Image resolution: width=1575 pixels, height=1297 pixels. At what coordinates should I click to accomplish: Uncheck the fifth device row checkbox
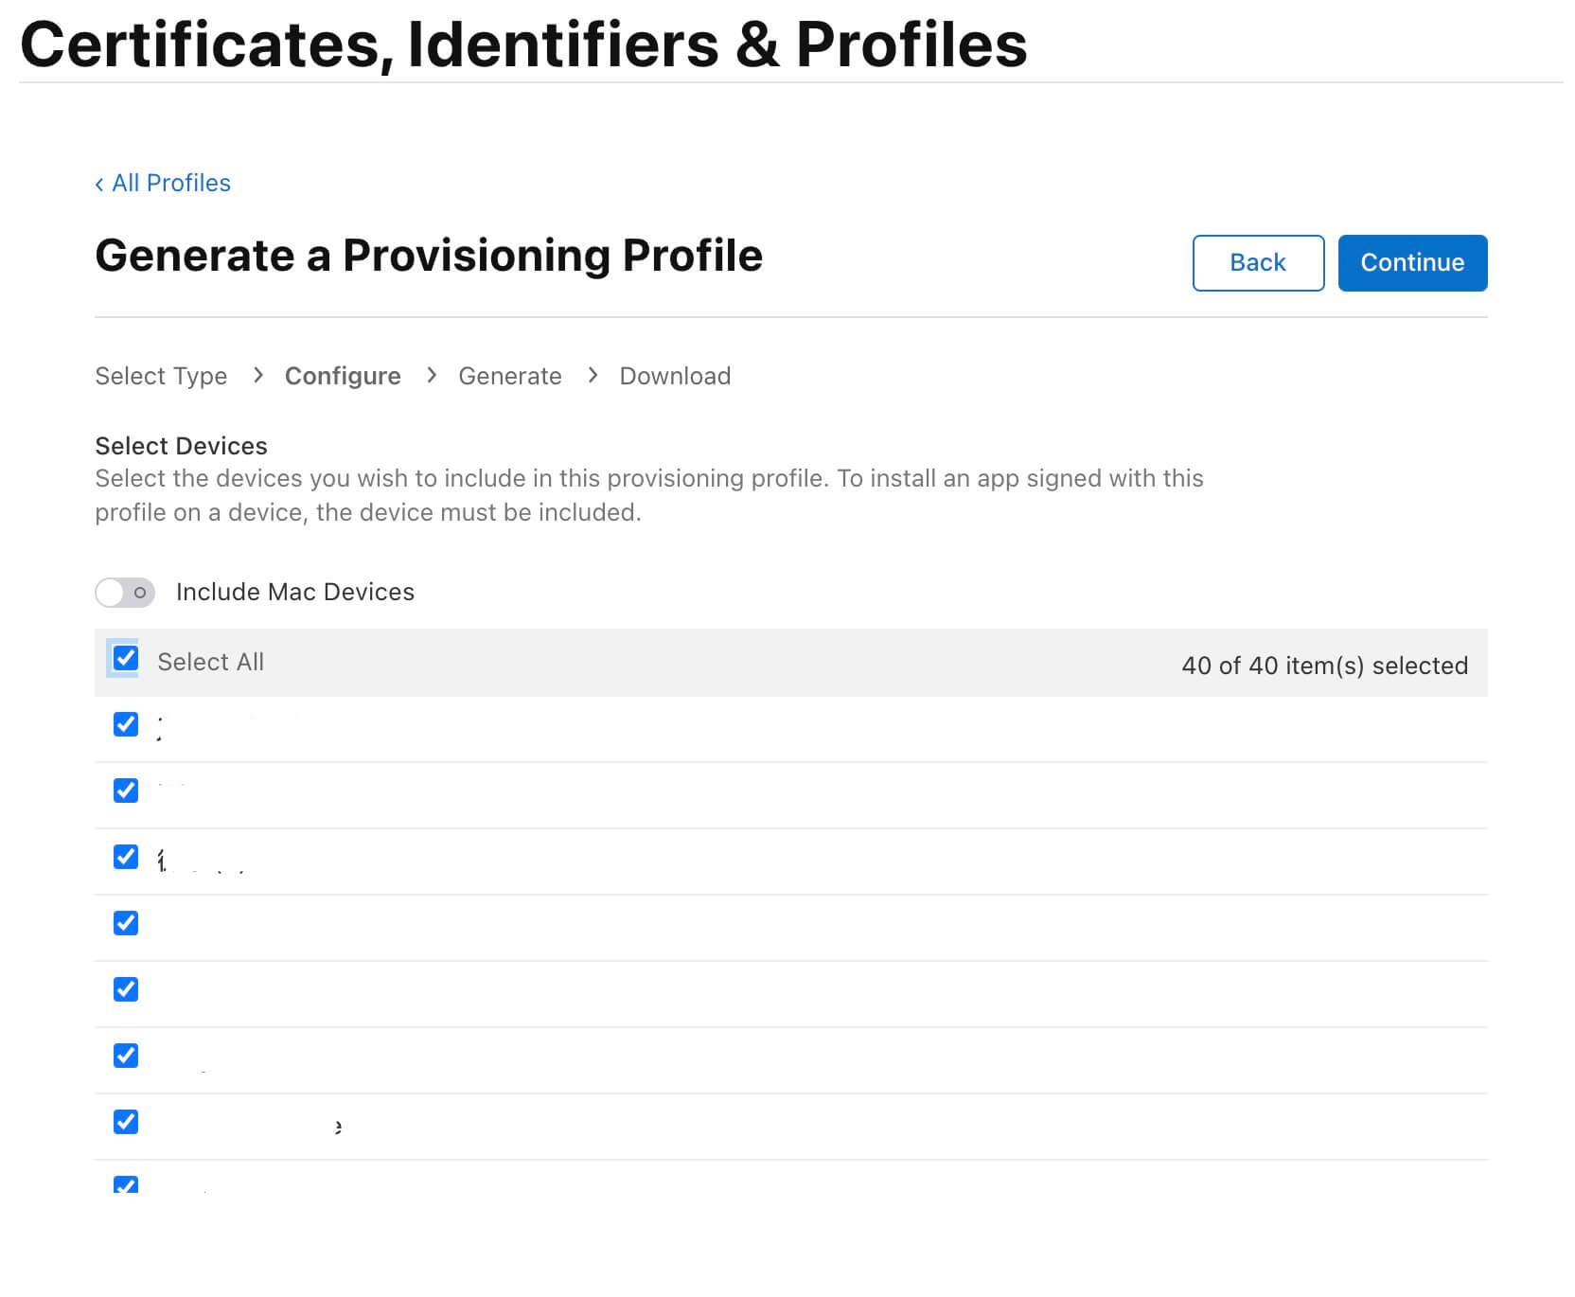126,990
